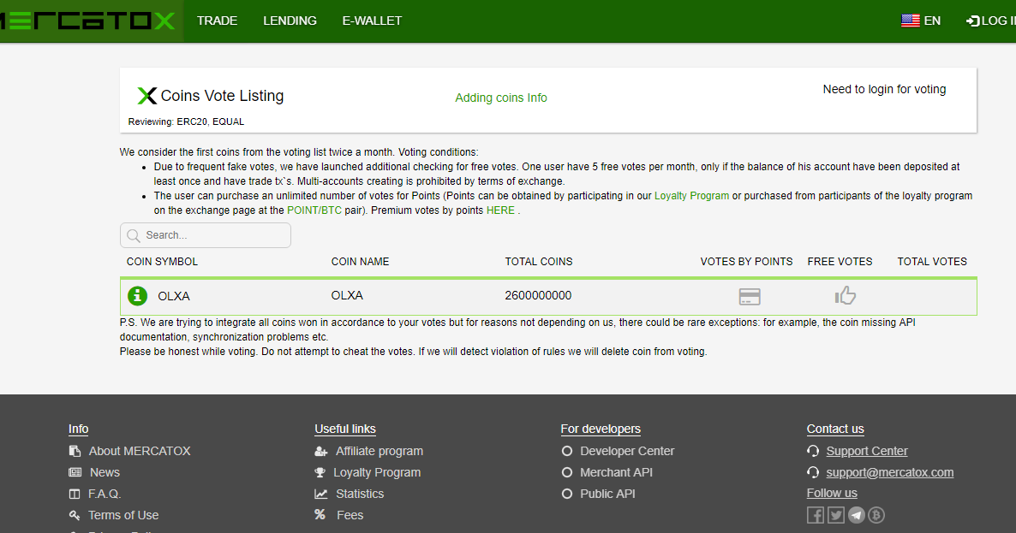Click the F.A.Q. book icon
Screen dimensions: 1016x533
(x=75, y=495)
